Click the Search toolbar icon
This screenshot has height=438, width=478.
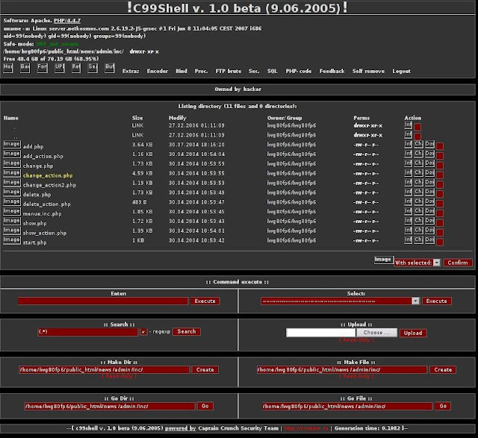(93, 68)
